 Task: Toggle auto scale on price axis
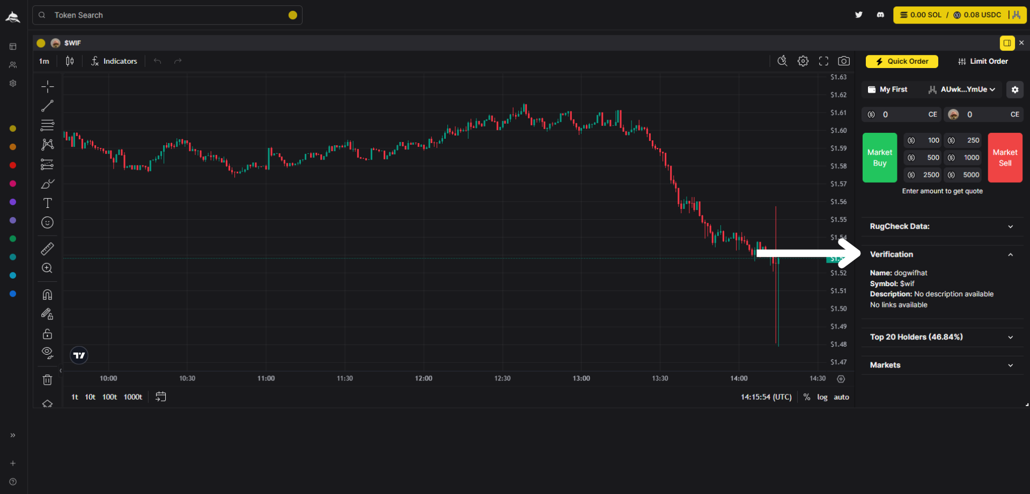pyautogui.click(x=841, y=397)
